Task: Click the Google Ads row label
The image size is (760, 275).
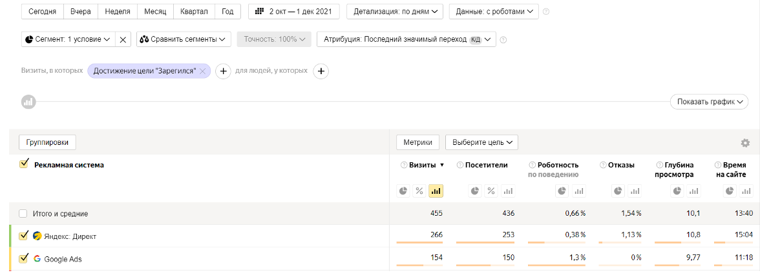Action: pyautogui.click(x=63, y=259)
